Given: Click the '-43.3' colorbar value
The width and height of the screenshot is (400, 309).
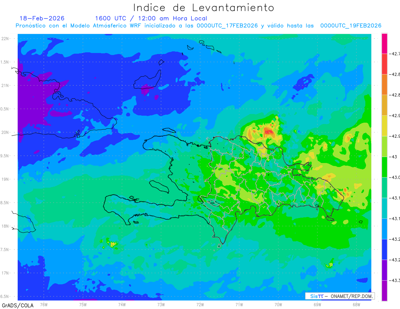Looking at the screenshot, I should [x=394, y=280].
